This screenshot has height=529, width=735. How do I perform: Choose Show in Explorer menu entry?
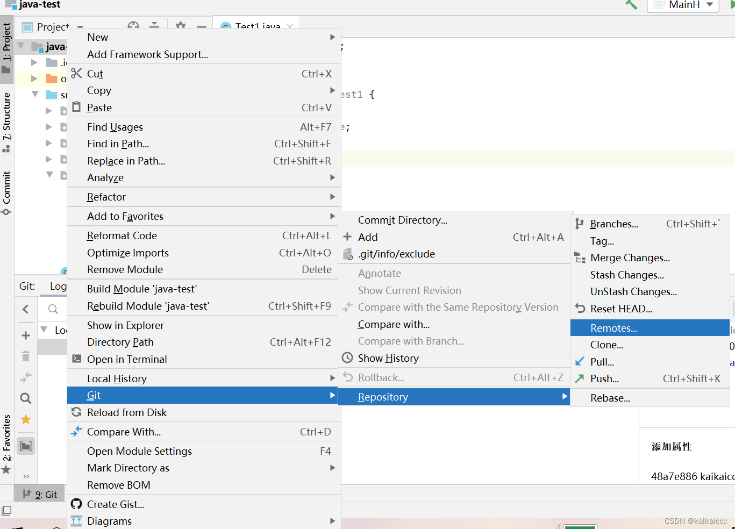[x=204, y=325]
